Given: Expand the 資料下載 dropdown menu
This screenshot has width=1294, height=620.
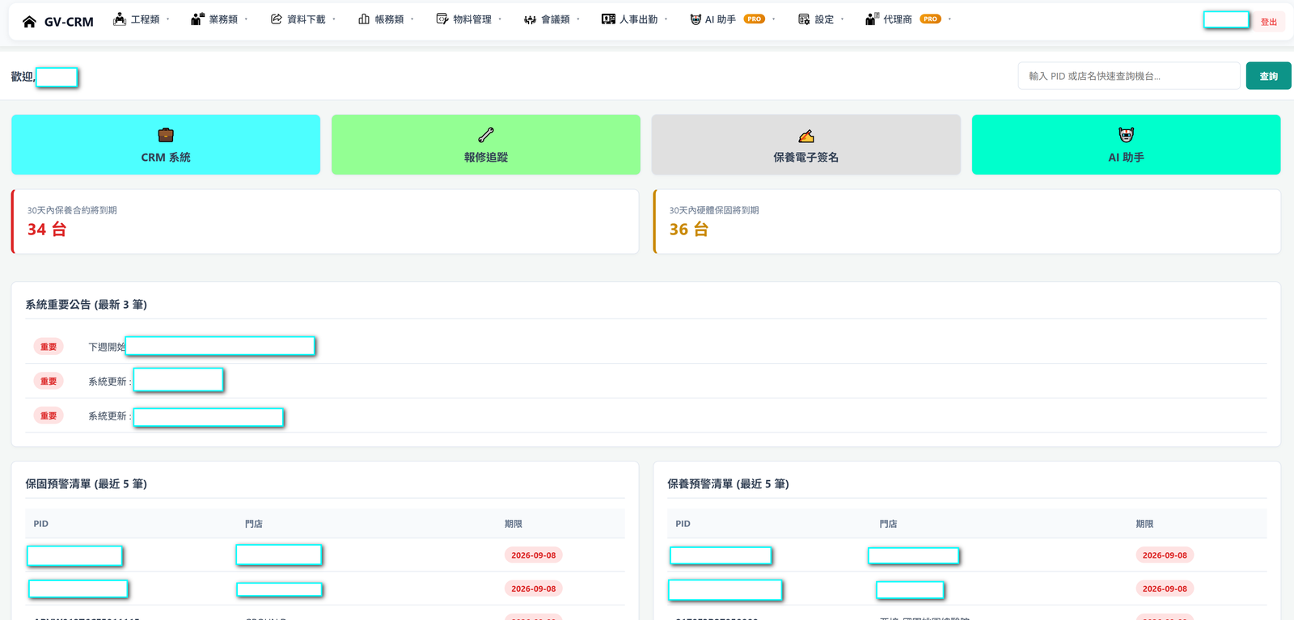Looking at the screenshot, I should (302, 19).
